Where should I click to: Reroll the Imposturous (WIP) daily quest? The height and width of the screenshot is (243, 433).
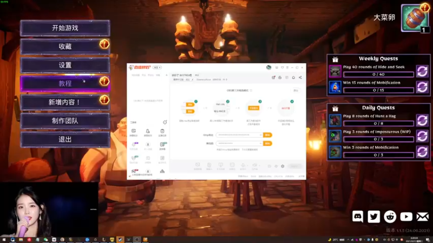click(422, 136)
